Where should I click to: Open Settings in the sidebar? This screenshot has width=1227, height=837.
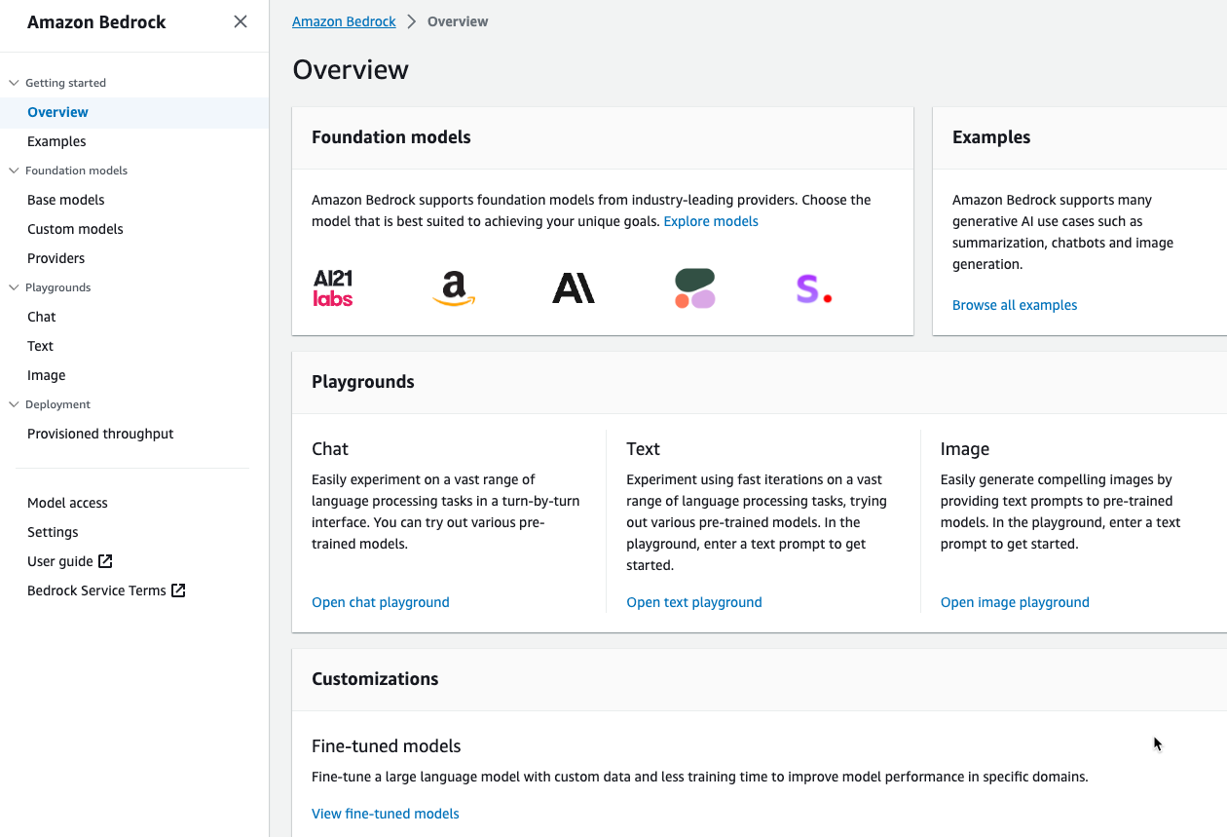pos(53,532)
